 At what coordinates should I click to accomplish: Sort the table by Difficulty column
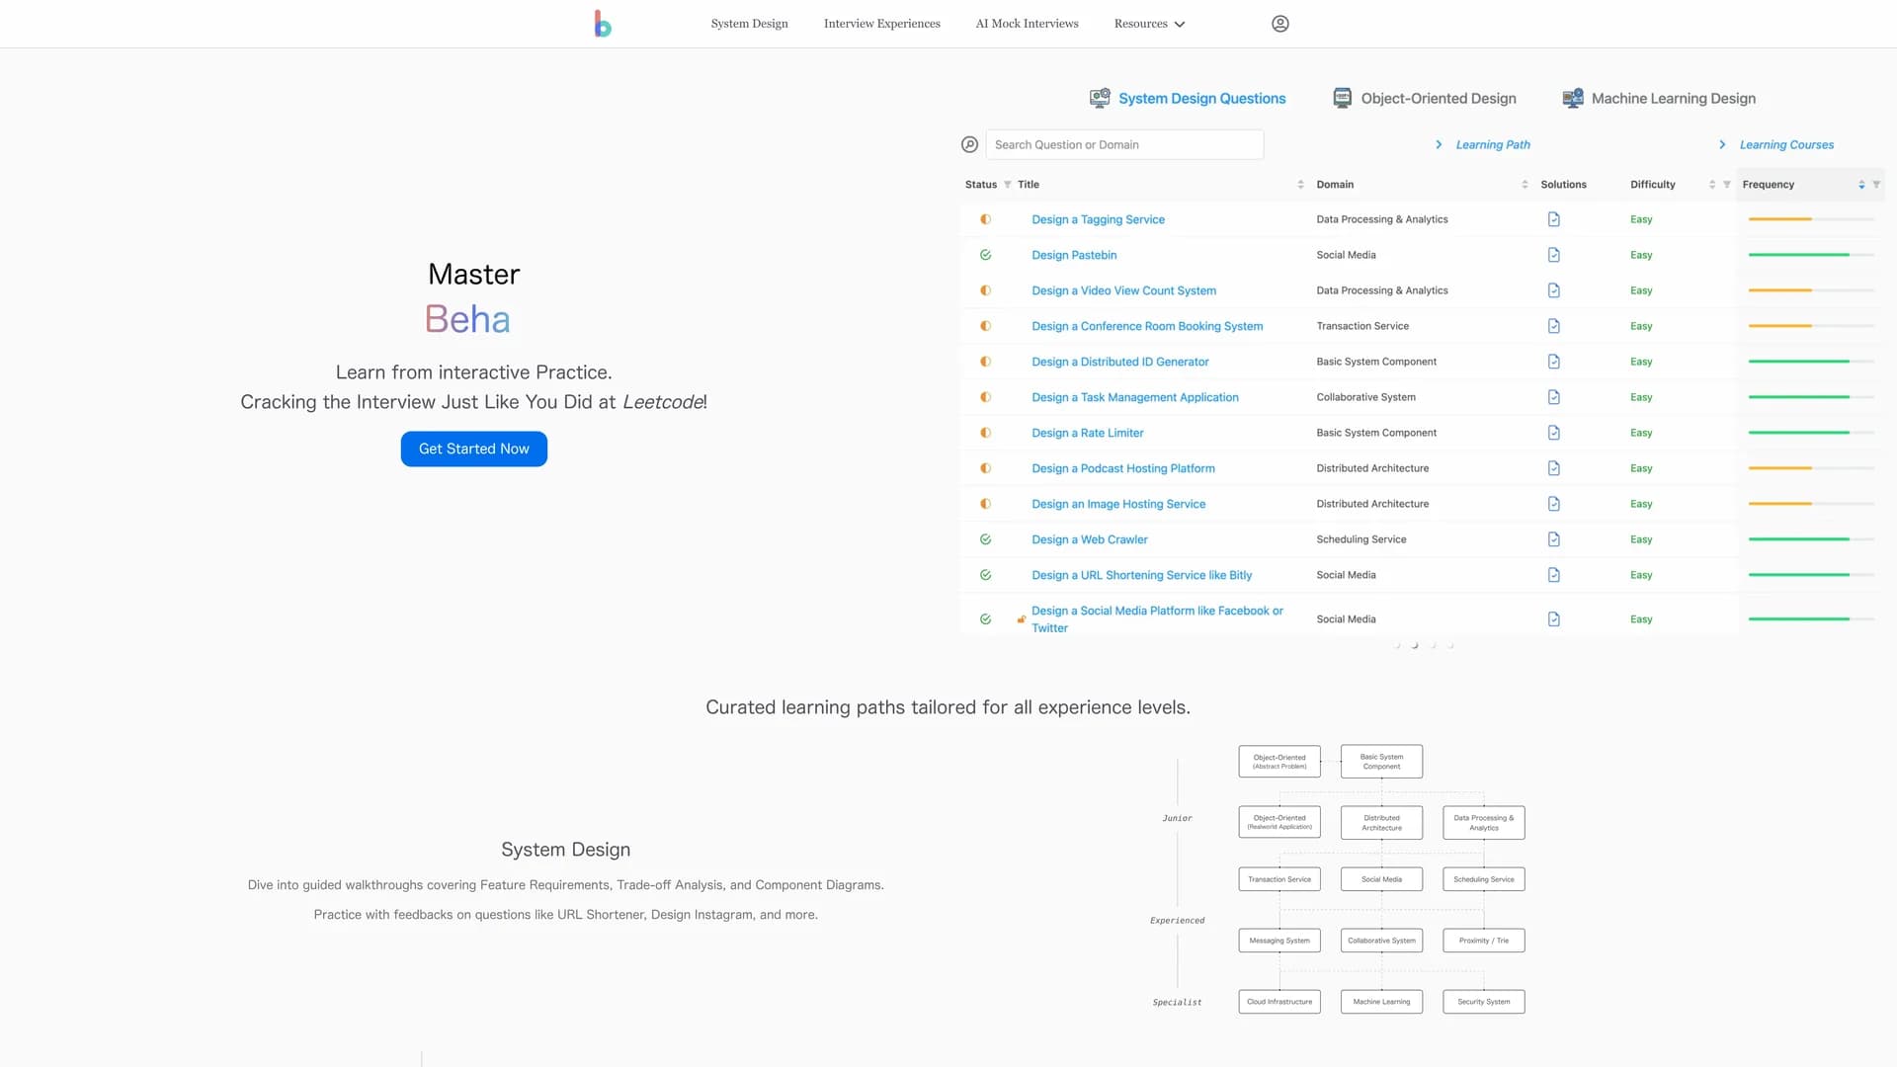pos(1711,185)
